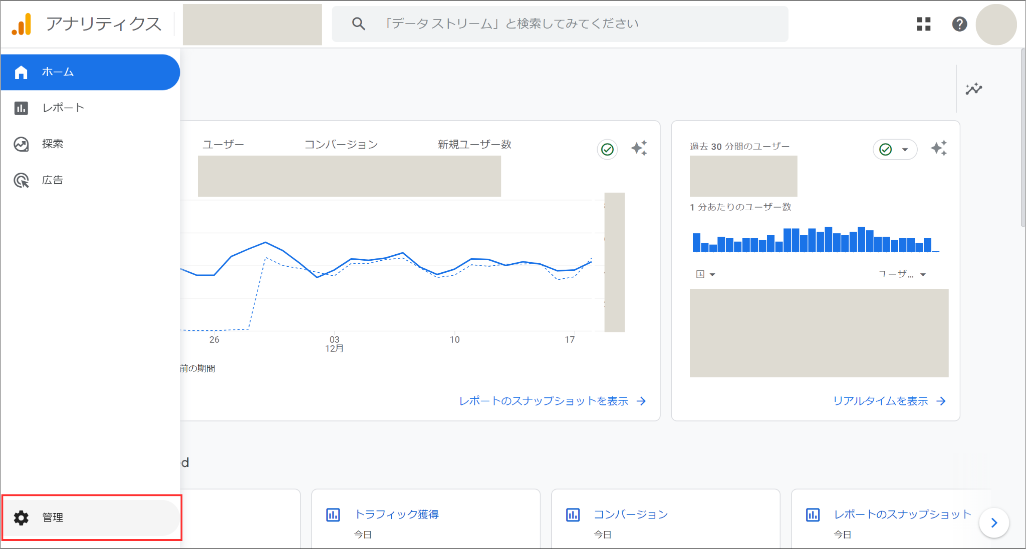Click the arrow next to リアルタイムを表示
The image size is (1026, 549).
click(x=941, y=401)
